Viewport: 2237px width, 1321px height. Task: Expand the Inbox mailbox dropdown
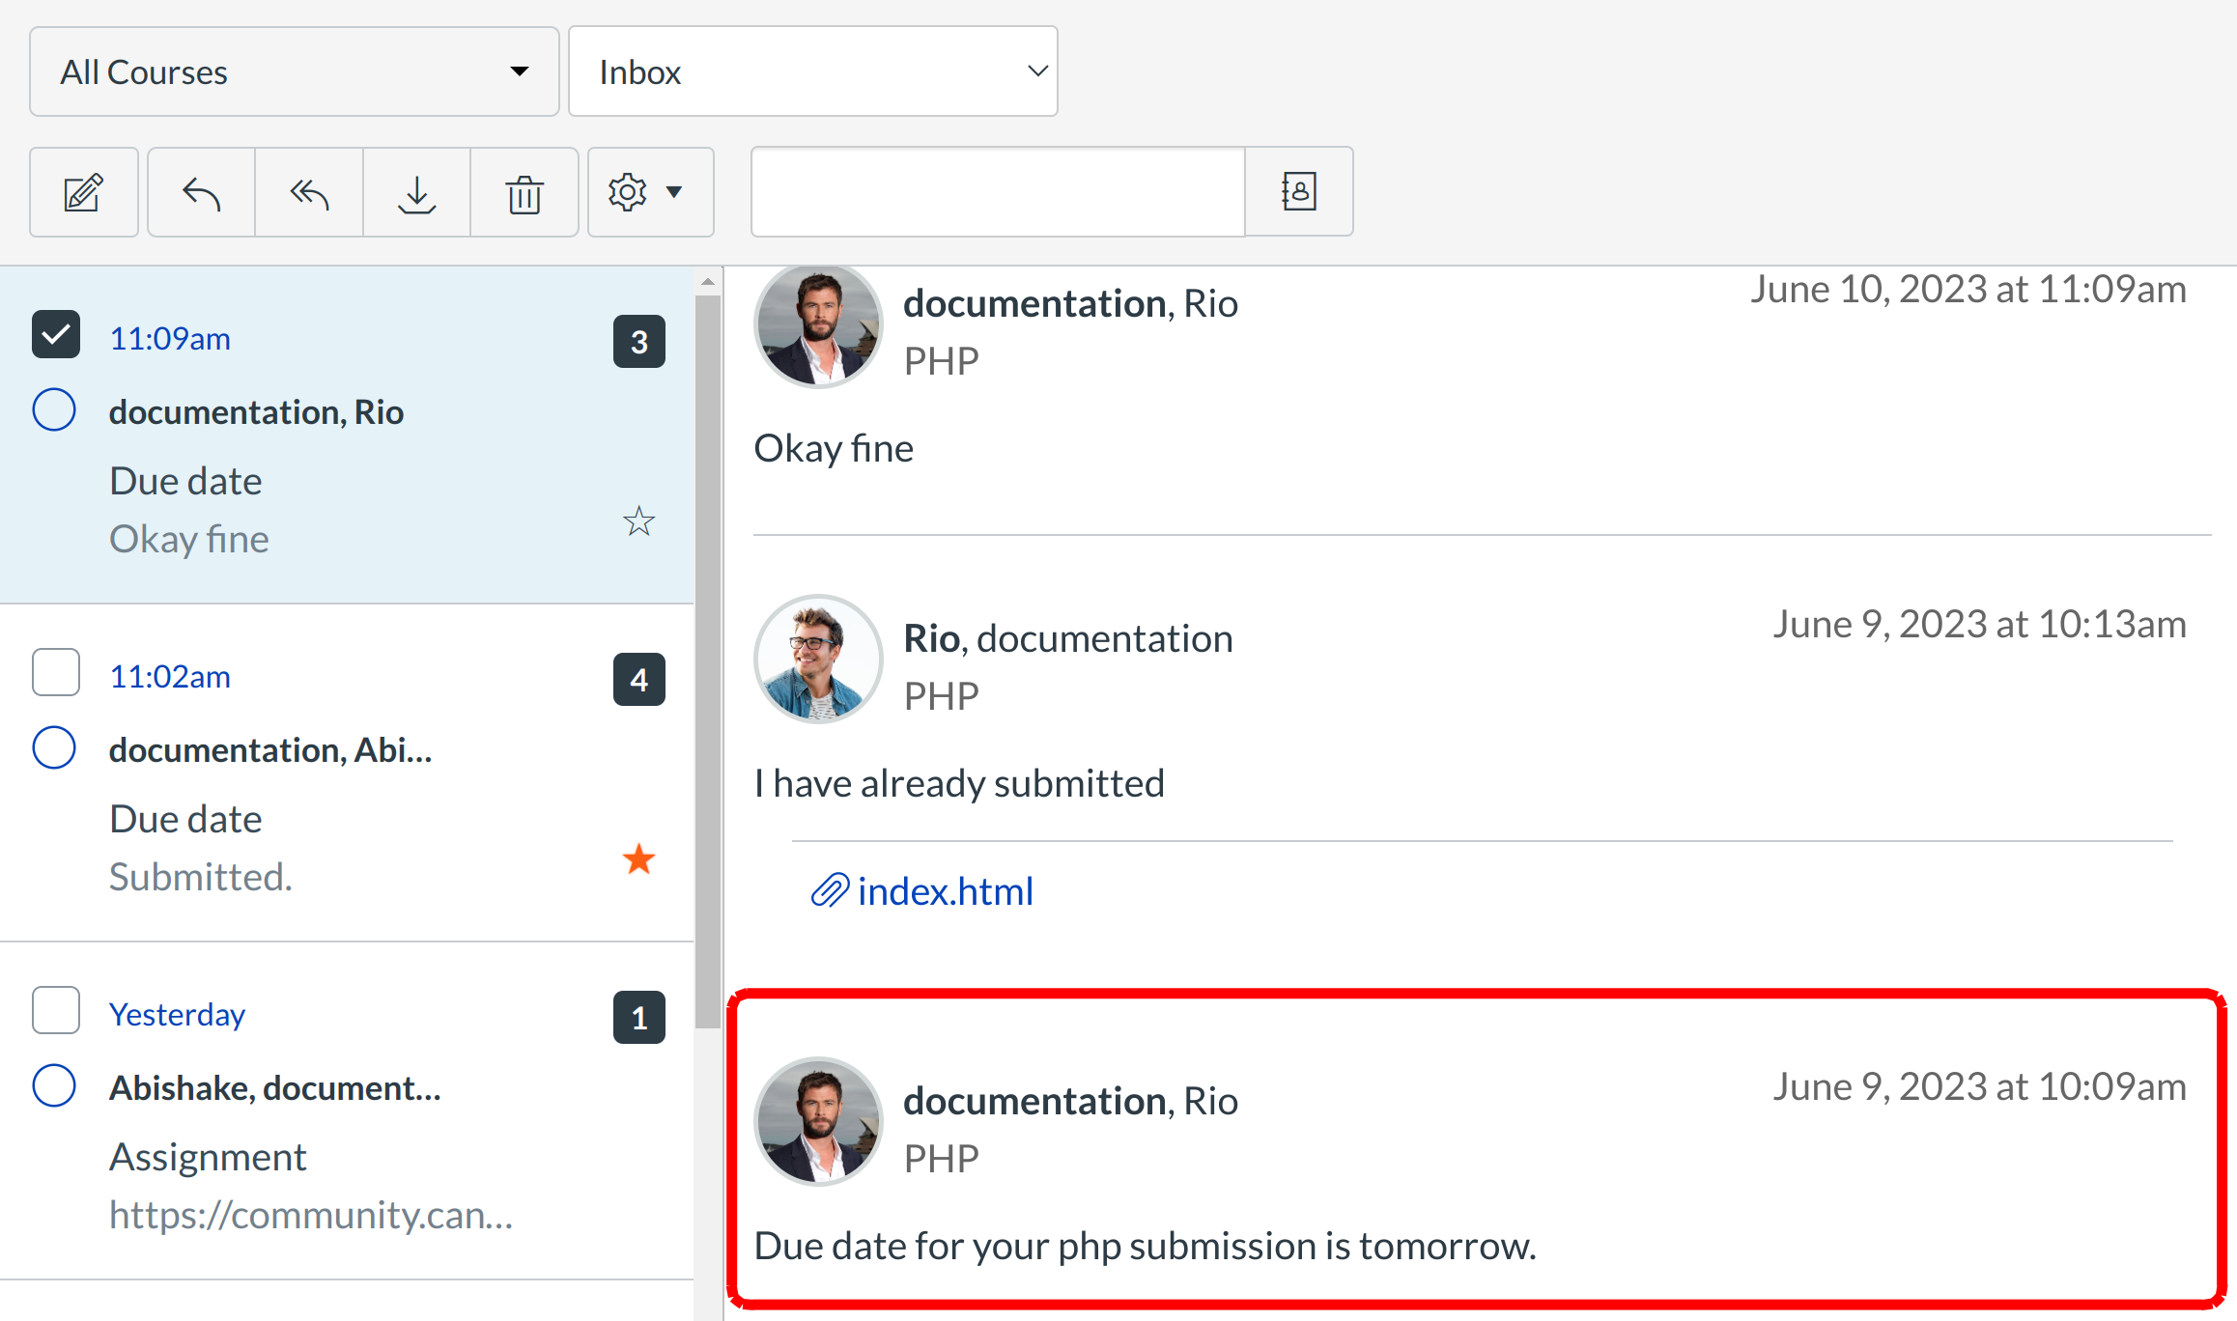pyautogui.click(x=812, y=72)
